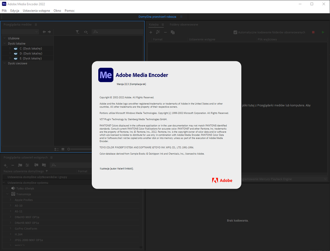The width and height of the screenshot is (330, 251).
Task: Click the preset browser search field
Action: pos(71,165)
